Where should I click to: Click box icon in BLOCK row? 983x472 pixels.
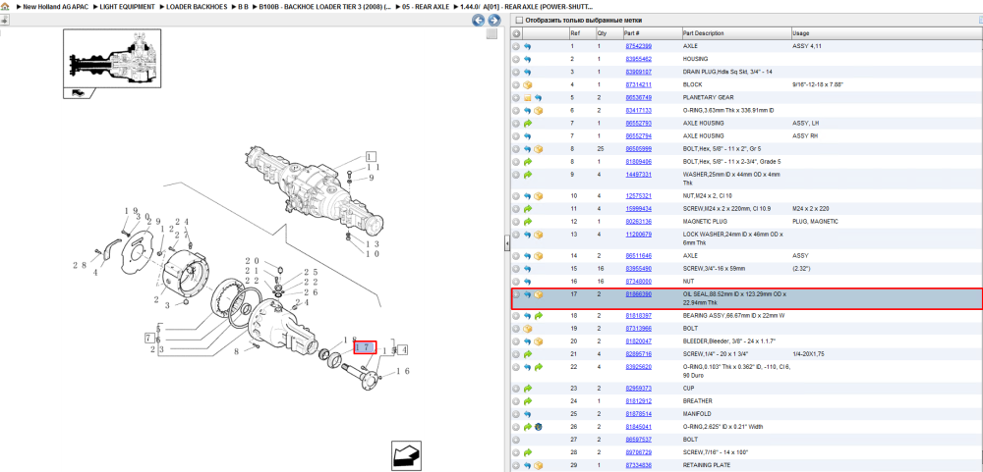527,84
